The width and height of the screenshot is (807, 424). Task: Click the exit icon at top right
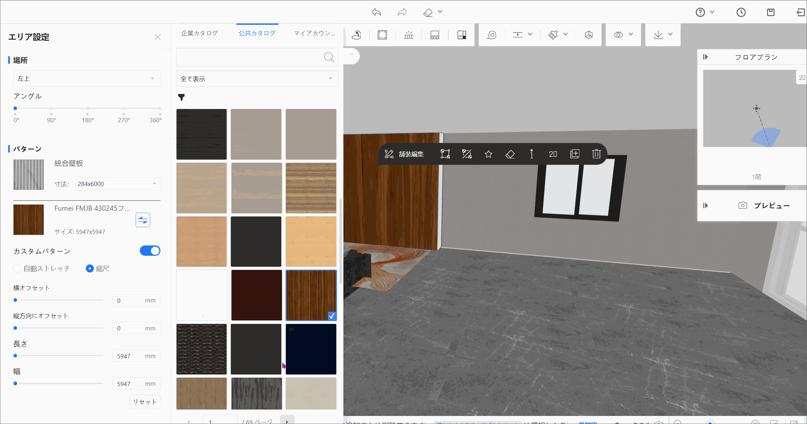tap(800, 12)
